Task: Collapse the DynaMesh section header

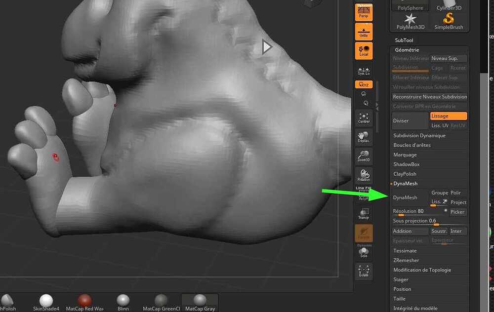Action: click(x=405, y=184)
